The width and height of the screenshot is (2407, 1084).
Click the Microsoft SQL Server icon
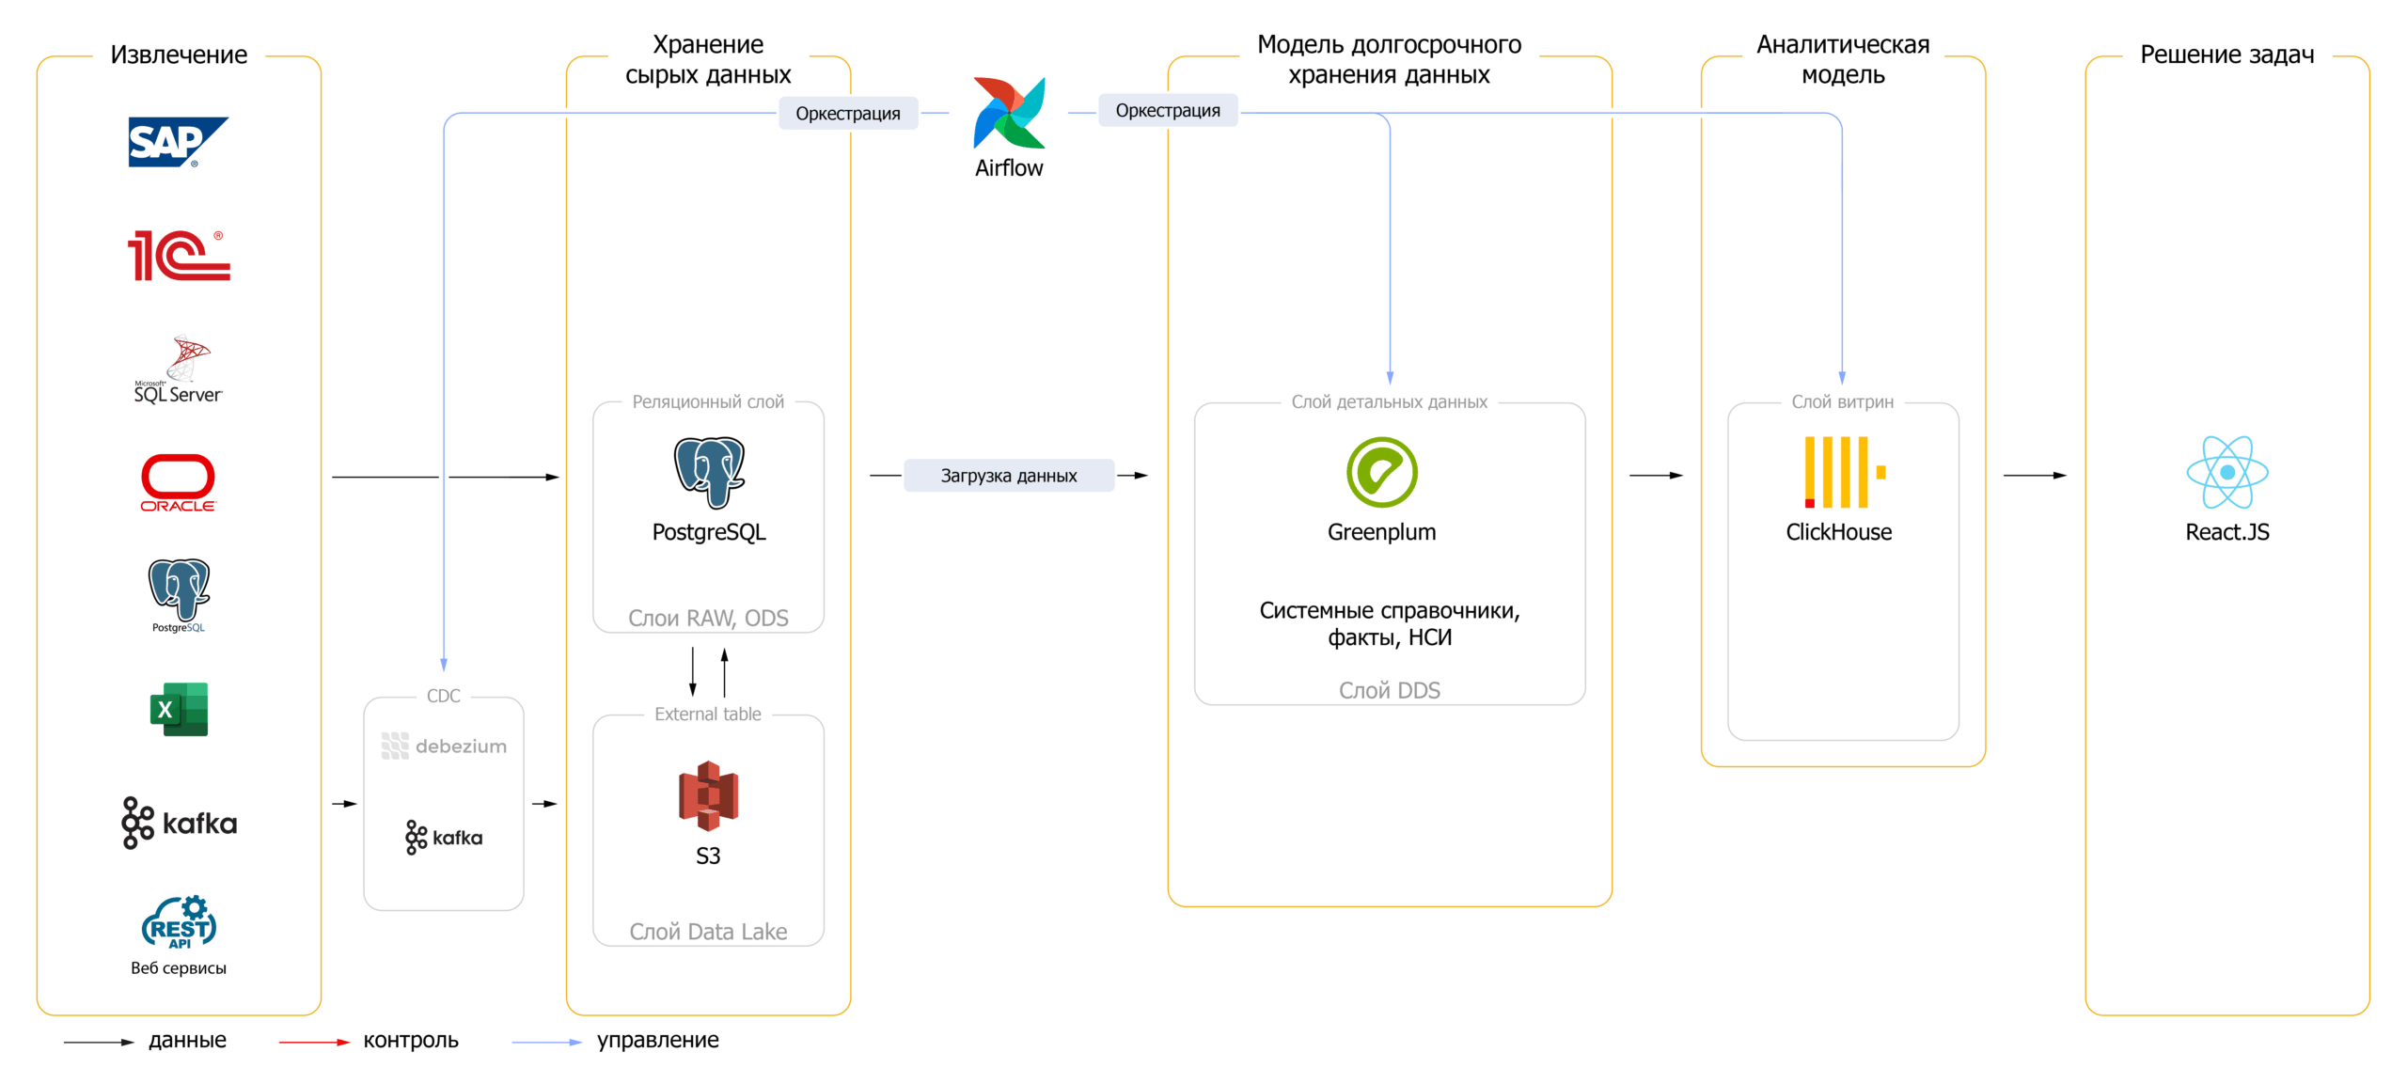pyautogui.click(x=178, y=370)
